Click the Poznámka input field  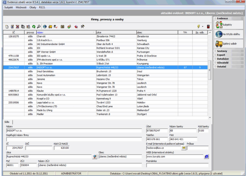[x=177, y=165]
